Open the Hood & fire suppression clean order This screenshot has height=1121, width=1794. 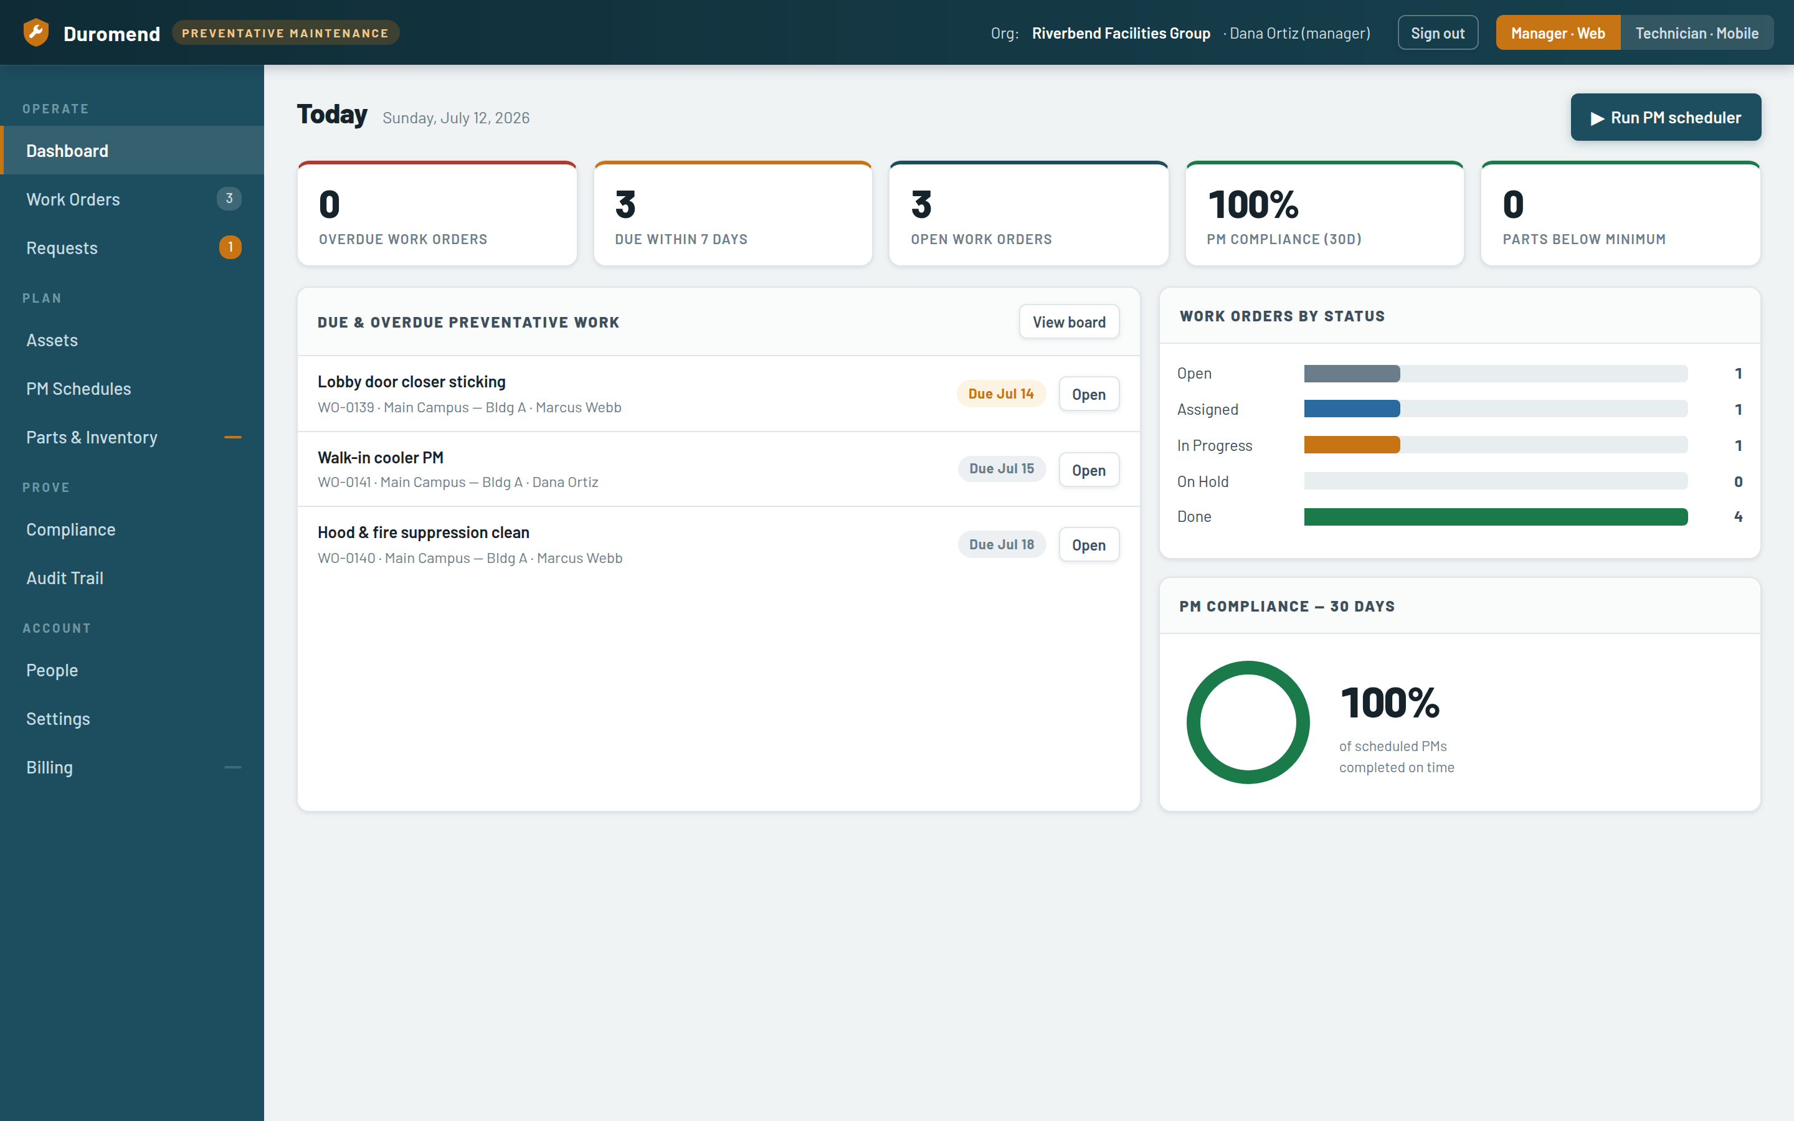tap(1088, 545)
